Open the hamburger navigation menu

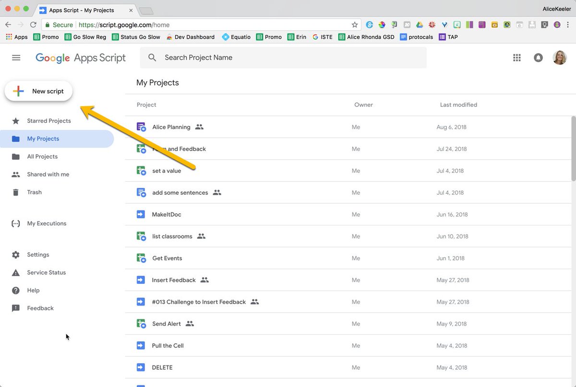[x=16, y=58]
